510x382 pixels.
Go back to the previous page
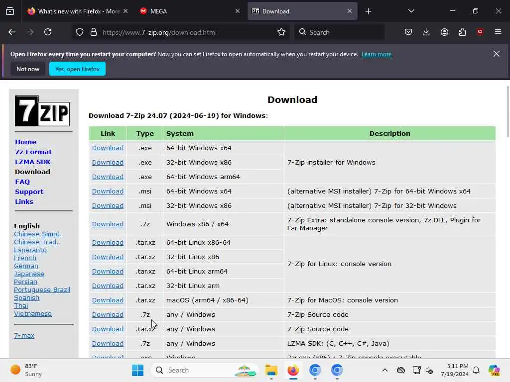pyautogui.click(x=12, y=32)
